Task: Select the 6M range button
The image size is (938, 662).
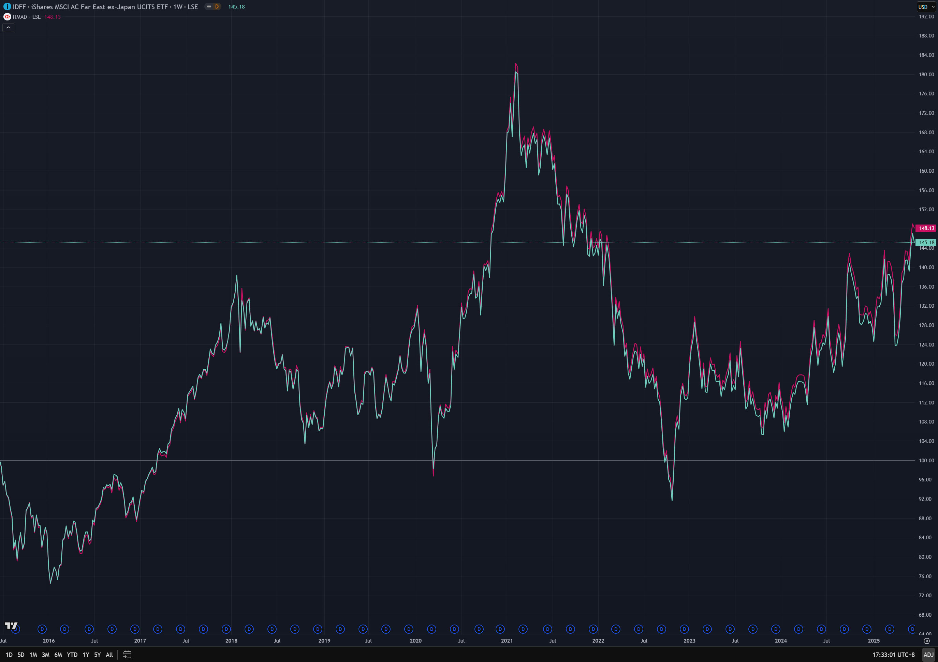Action: [x=58, y=655]
